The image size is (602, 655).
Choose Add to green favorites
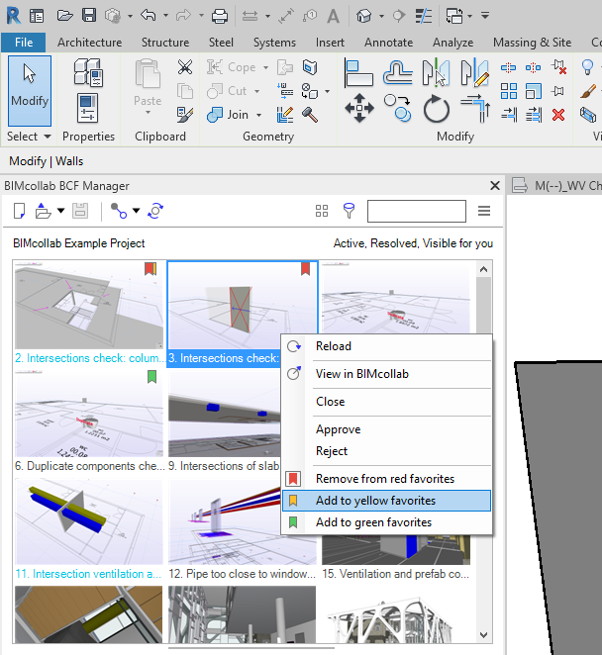pyautogui.click(x=387, y=522)
